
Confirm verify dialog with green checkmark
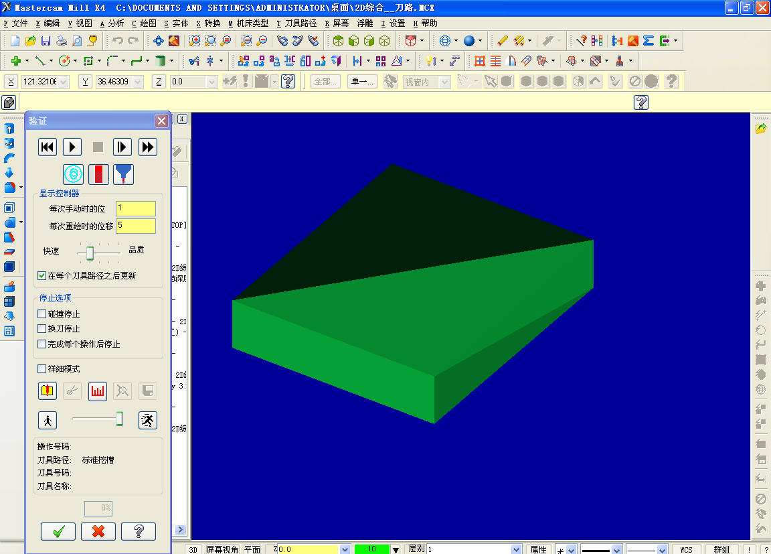click(58, 531)
